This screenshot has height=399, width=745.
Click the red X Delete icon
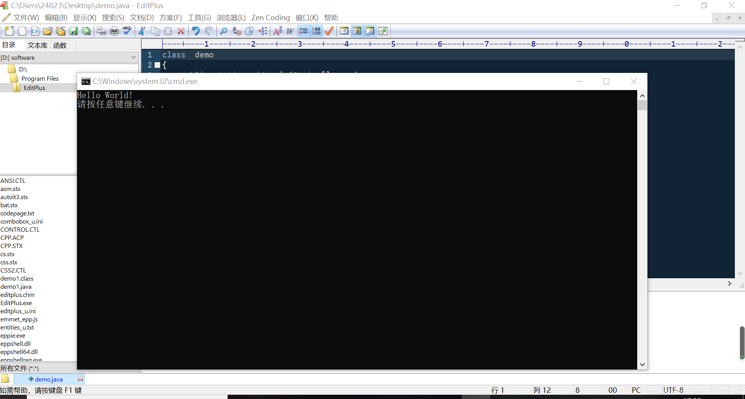[181, 31]
